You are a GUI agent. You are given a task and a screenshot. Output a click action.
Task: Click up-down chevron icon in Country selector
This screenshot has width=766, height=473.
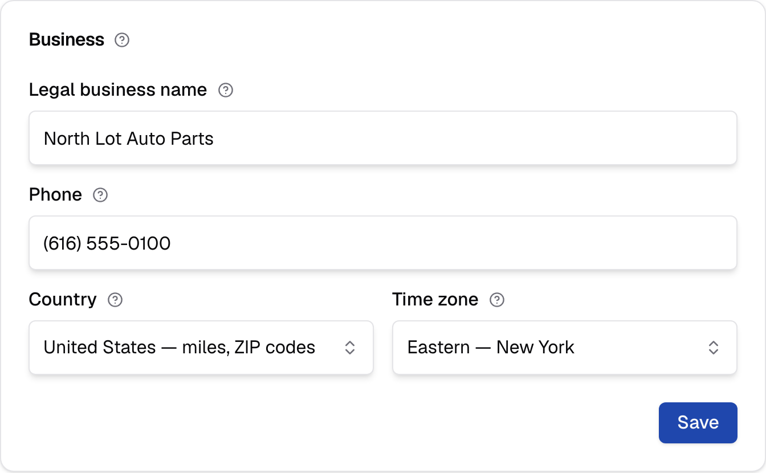coord(350,348)
